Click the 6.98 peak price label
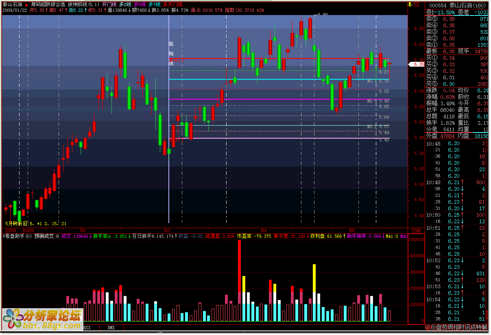 pyautogui.click(x=323, y=15)
